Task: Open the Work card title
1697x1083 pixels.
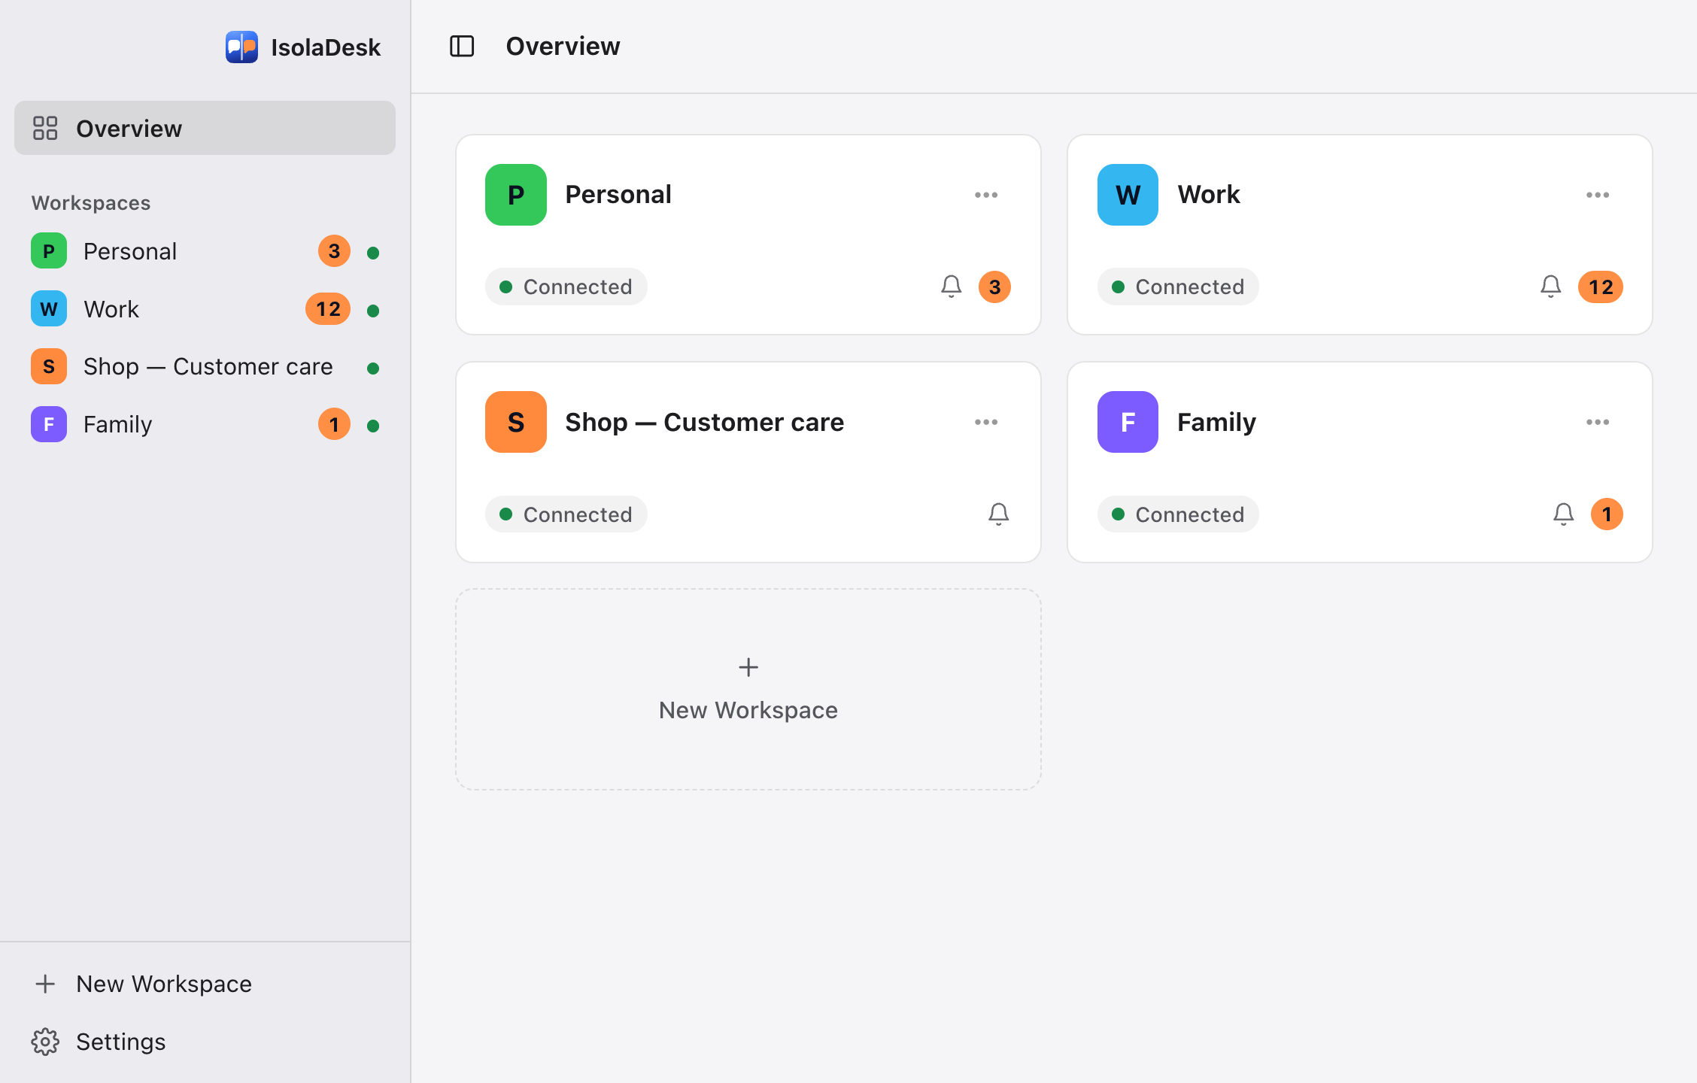Action: click(x=1208, y=195)
